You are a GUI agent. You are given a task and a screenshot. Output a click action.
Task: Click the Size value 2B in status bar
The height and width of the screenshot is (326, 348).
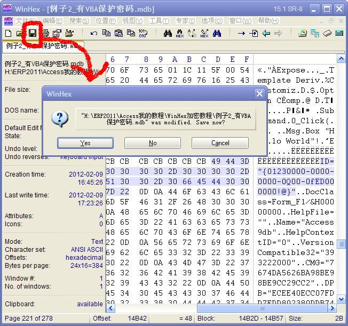339,319
